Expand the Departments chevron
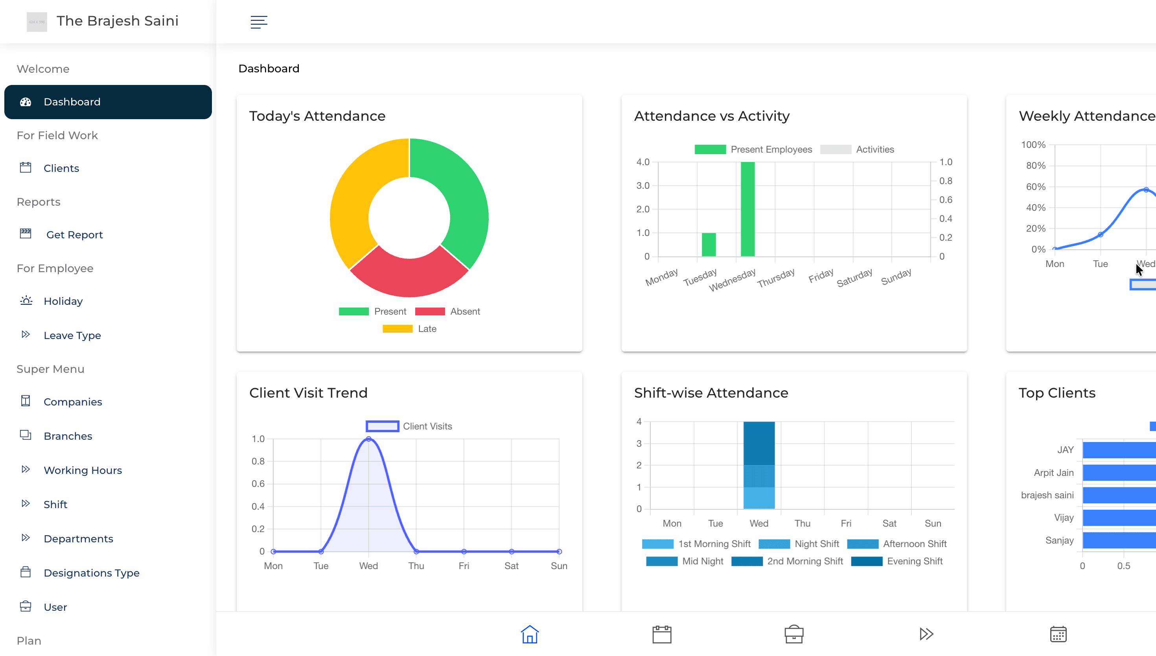Viewport: 1156px width, 656px height. (x=26, y=538)
